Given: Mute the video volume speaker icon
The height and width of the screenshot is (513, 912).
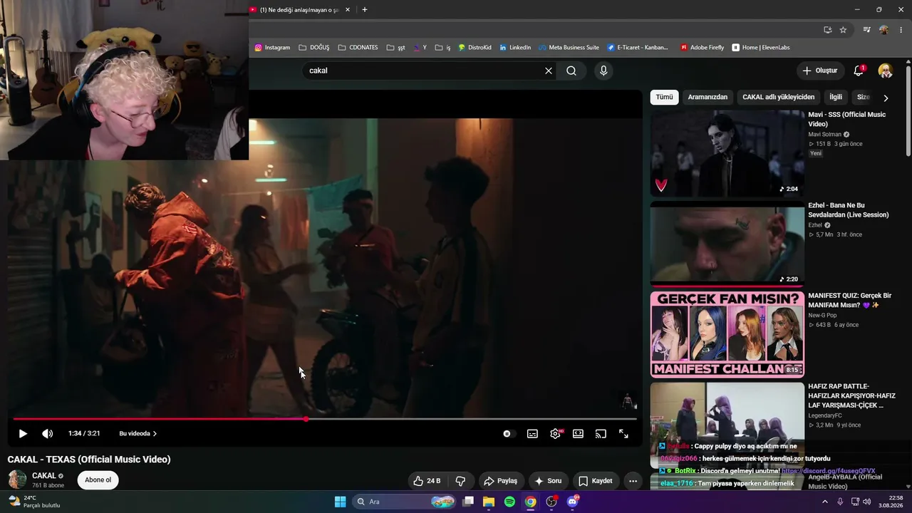Looking at the screenshot, I should [x=47, y=433].
